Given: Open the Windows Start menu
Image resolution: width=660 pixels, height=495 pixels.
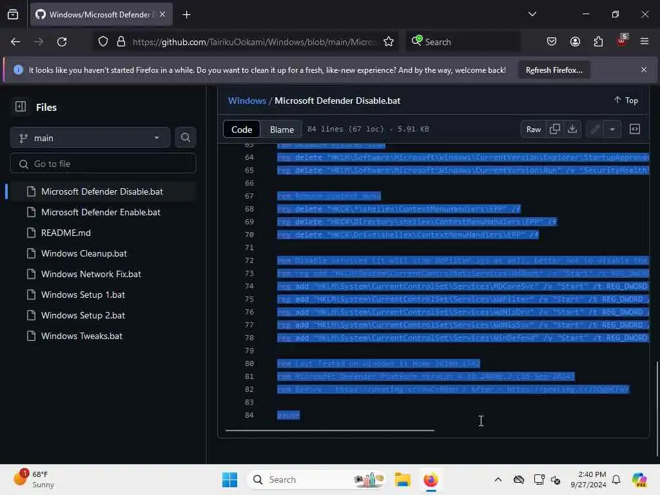Looking at the screenshot, I should [x=229, y=480].
